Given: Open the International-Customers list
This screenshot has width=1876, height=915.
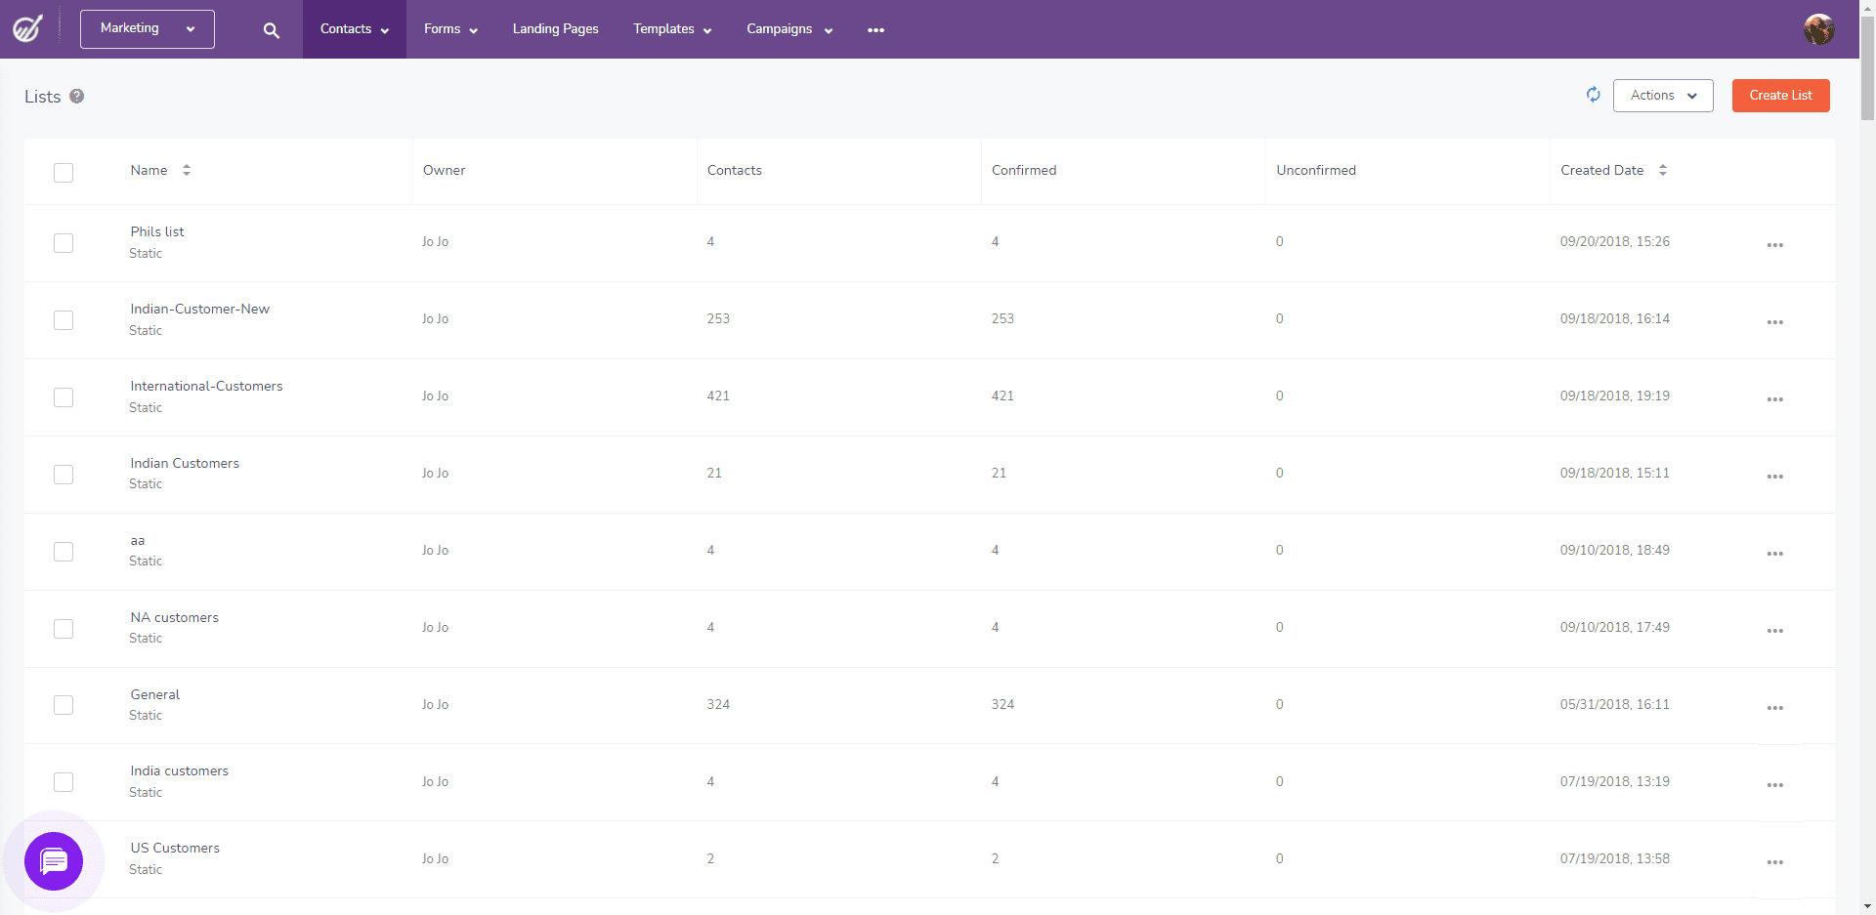Looking at the screenshot, I should click(x=205, y=386).
